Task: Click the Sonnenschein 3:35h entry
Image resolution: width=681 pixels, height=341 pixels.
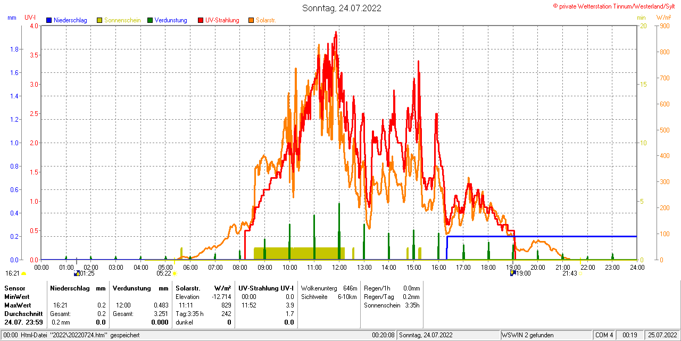Action: [x=392, y=305]
